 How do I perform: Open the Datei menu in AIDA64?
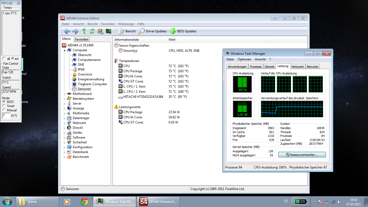coord(65,24)
